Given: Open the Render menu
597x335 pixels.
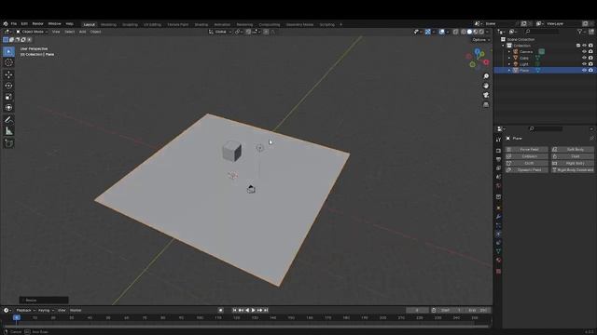Looking at the screenshot, I should 37,23.
